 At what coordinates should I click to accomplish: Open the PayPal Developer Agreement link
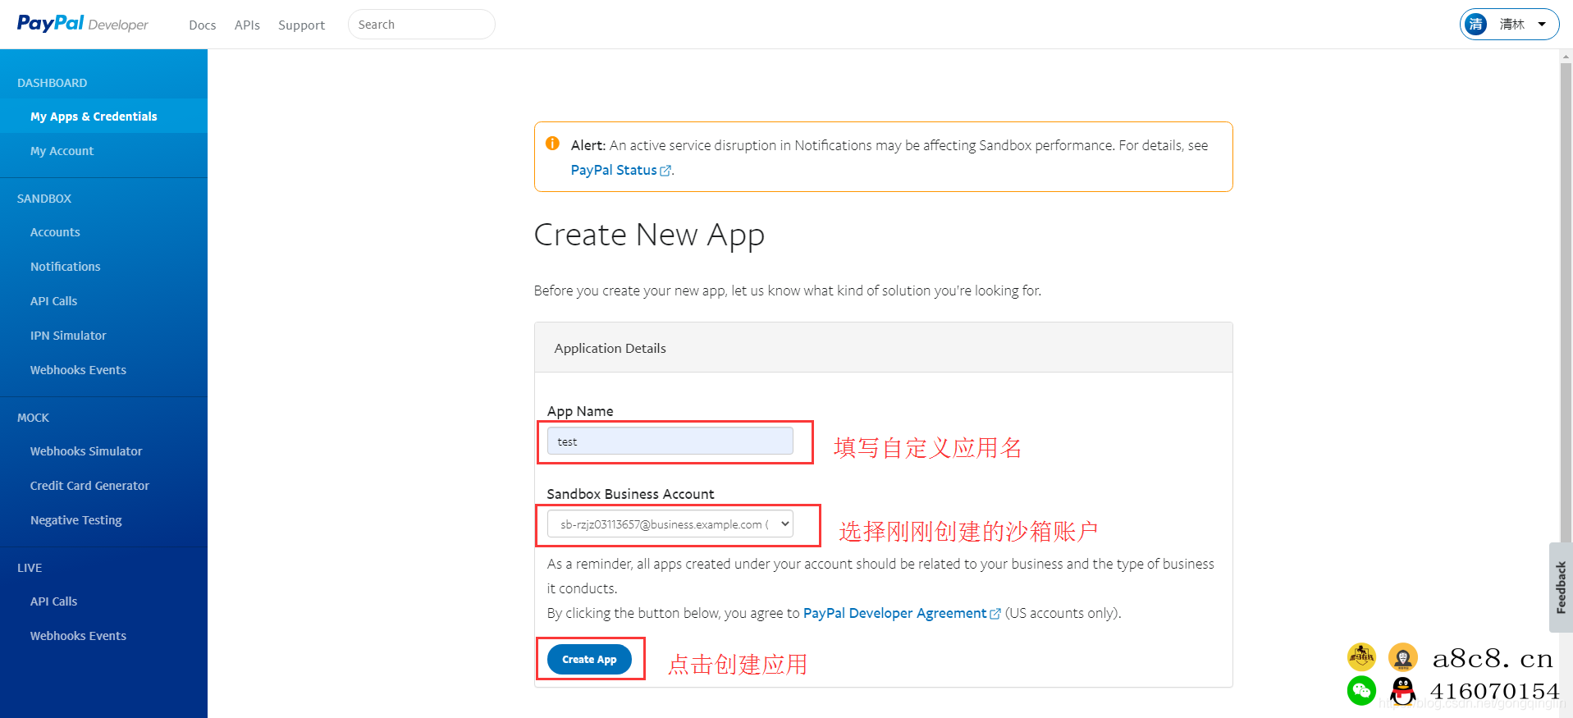coord(894,613)
